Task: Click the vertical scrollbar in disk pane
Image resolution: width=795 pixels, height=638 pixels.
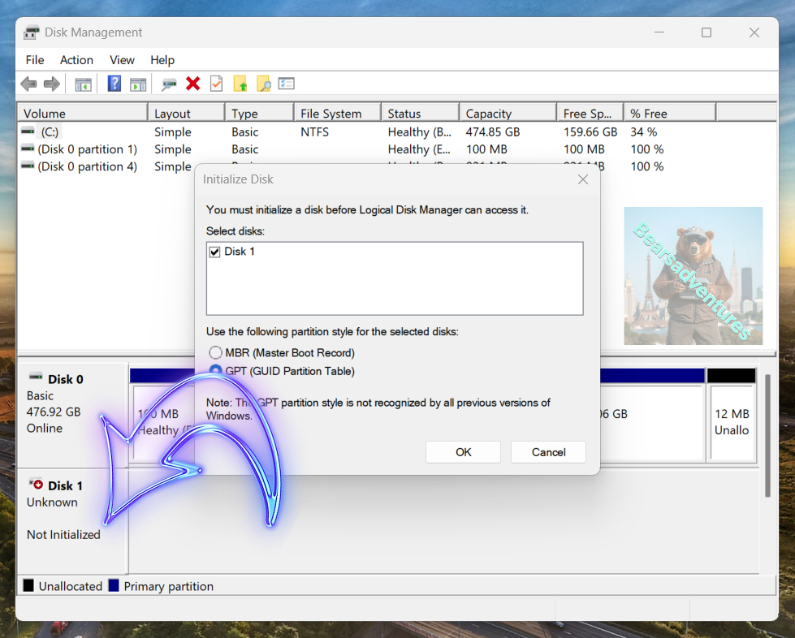Action: 767,434
